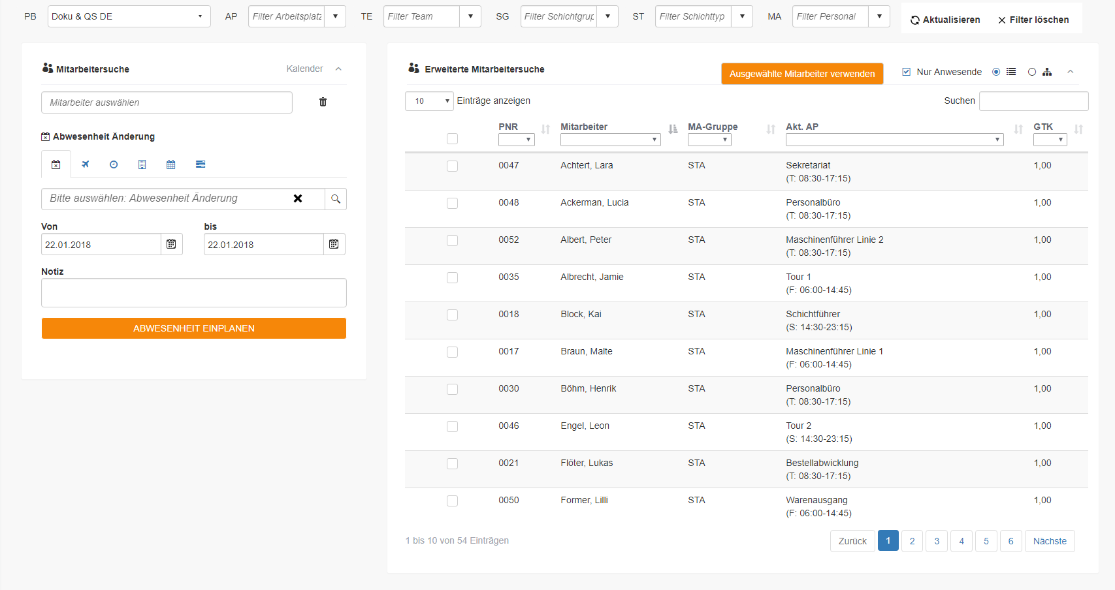Sort the table by MA-Gruppe column
The image size is (1115, 590).
coord(771,129)
